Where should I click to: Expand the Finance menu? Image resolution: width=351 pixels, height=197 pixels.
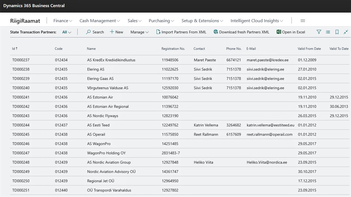[x=63, y=21]
